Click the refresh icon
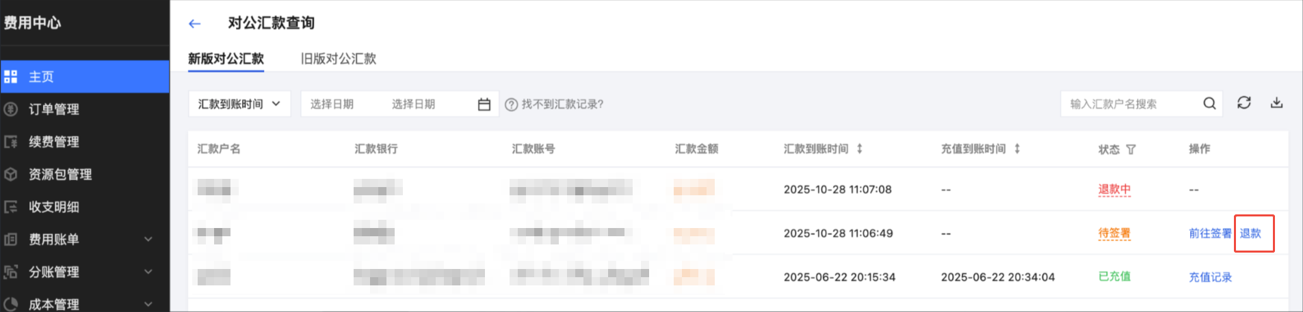 (x=1243, y=103)
